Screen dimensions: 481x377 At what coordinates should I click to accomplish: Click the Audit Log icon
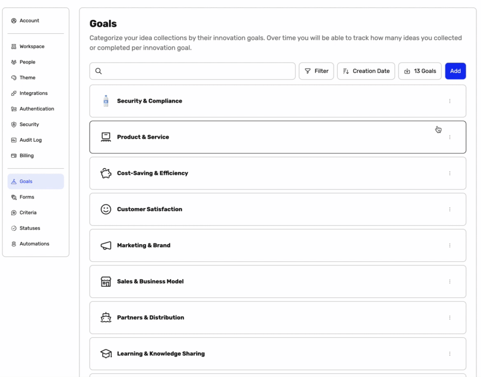(x=14, y=140)
